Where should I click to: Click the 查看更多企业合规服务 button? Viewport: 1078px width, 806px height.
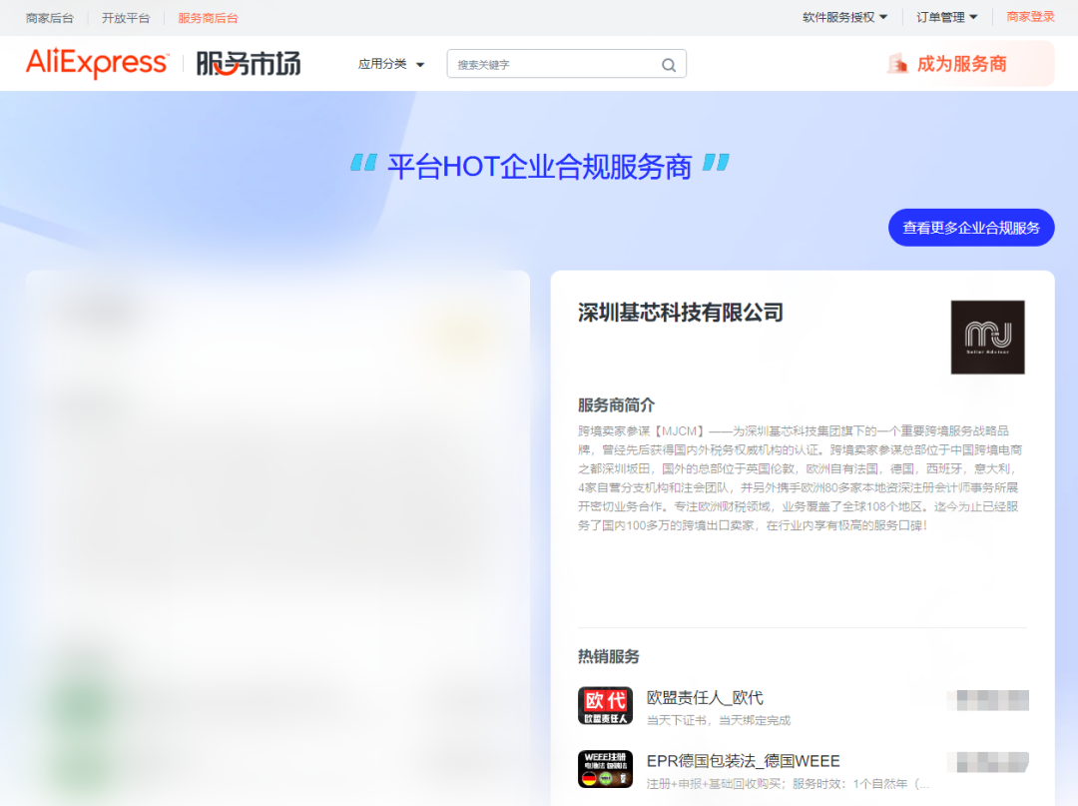tap(970, 227)
